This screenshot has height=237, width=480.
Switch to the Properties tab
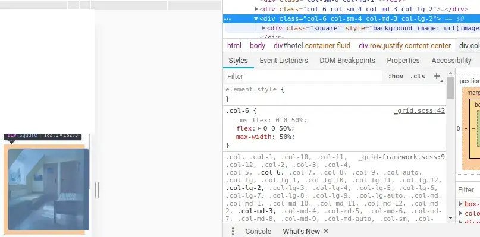(x=403, y=61)
